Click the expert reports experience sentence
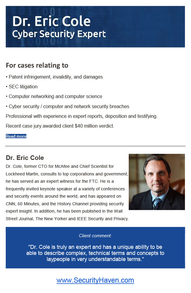This screenshot has height=293, width=191. click(x=82, y=116)
